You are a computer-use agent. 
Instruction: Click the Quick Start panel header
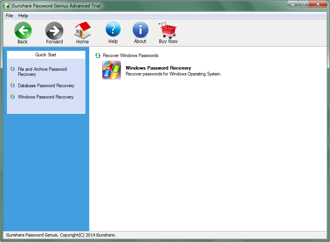[x=46, y=55]
